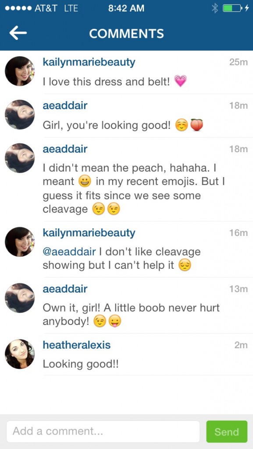
Task: Tap the green Send button
Action: 227,431
